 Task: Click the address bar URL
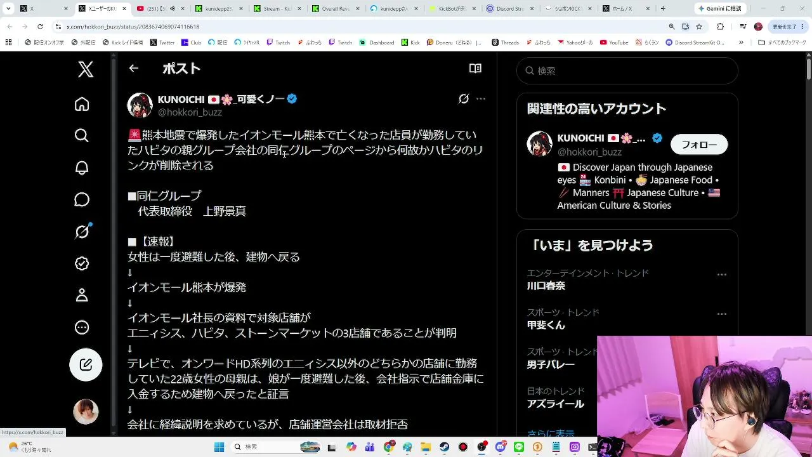[133, 27]
